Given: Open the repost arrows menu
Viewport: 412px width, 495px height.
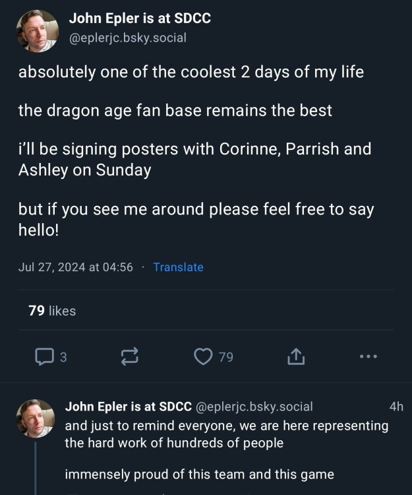Looking at the screenshot, I should click(x=129, y=357).
